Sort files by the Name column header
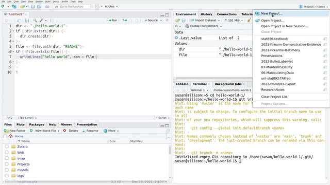The width and height of the screenshot is (330, 185). [25, 141]
